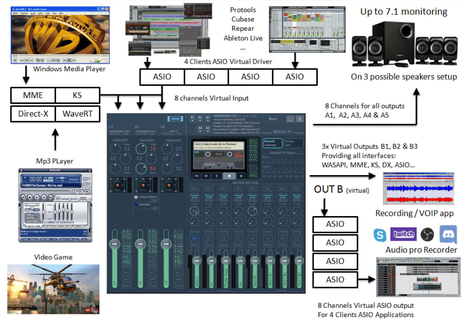Click the v1 strip gain fader knob
This screenshot has height=320, width=463.
pos(114,244)
